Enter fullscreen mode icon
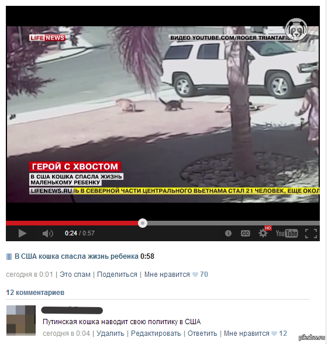 311,234
